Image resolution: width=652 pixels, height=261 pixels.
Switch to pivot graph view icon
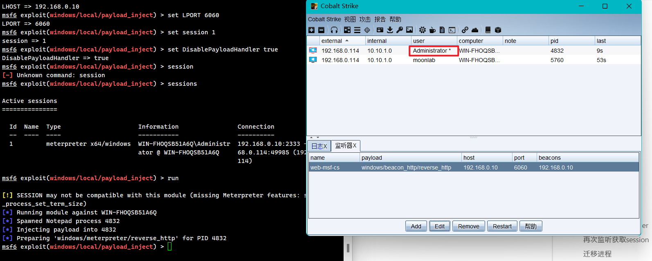(x=347, y=30)
